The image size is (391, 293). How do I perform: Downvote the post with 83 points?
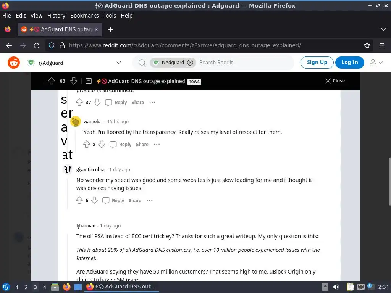click(74, 81)
